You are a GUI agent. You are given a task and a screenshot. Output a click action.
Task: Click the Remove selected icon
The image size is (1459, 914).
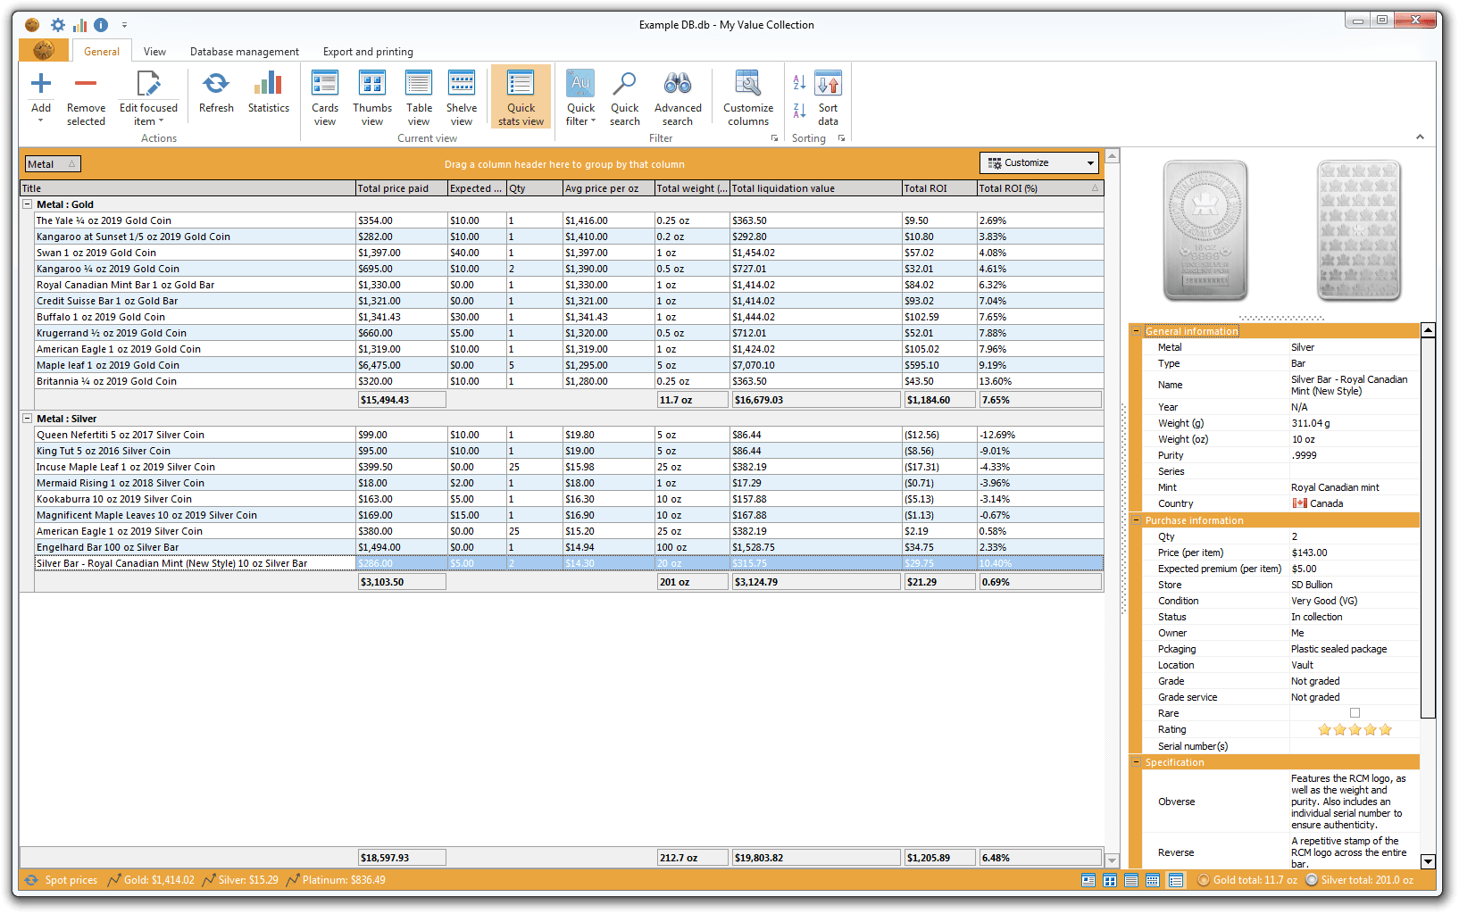pyautogui.click(x=86, y=85)
